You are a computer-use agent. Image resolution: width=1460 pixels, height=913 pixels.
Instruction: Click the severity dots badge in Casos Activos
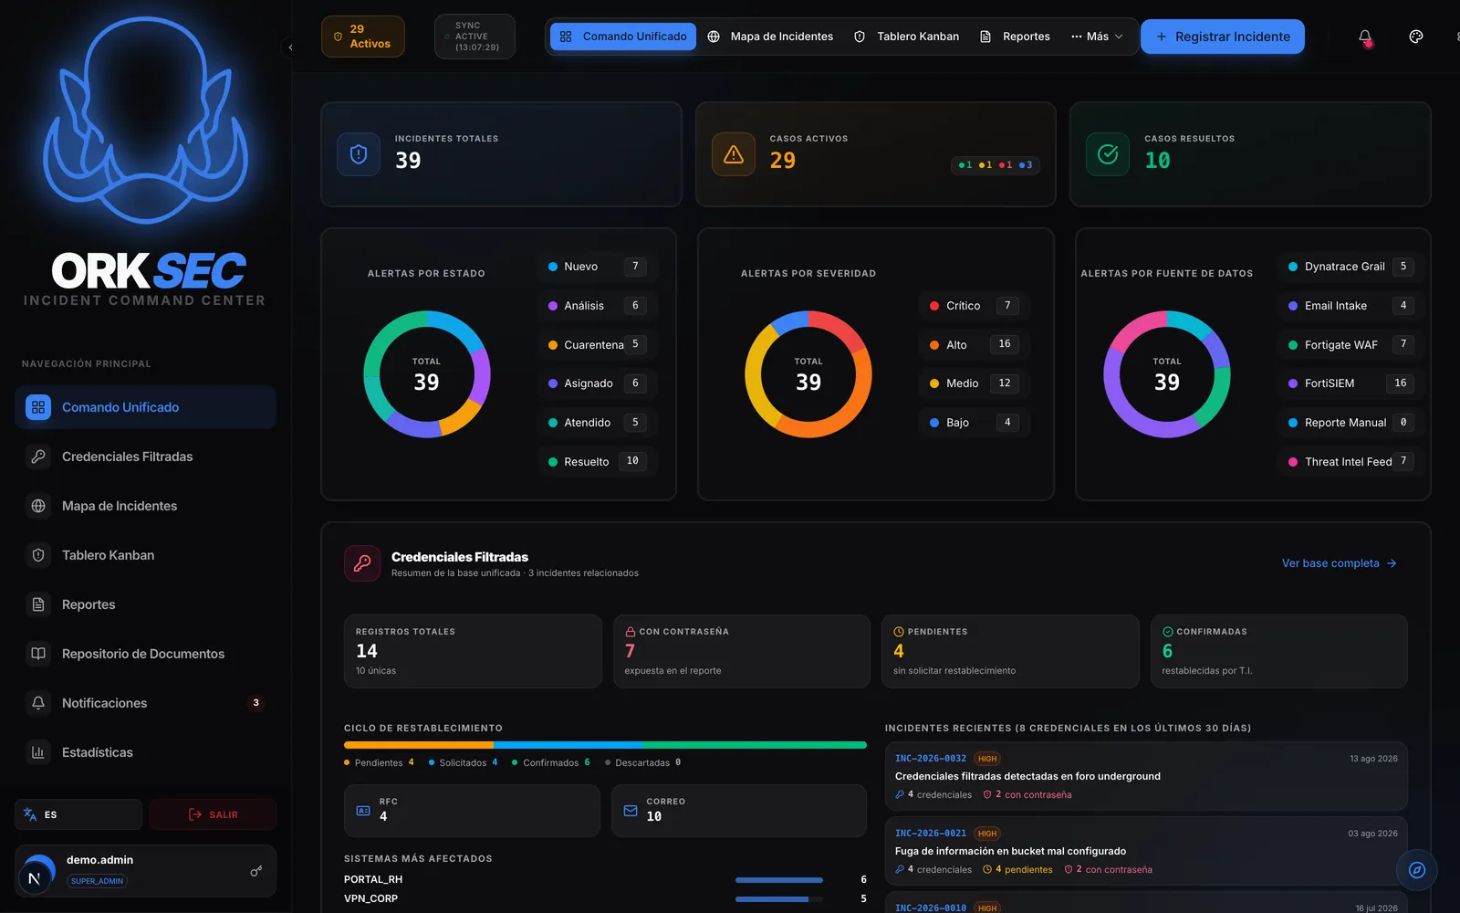click(x=995, y=165)
